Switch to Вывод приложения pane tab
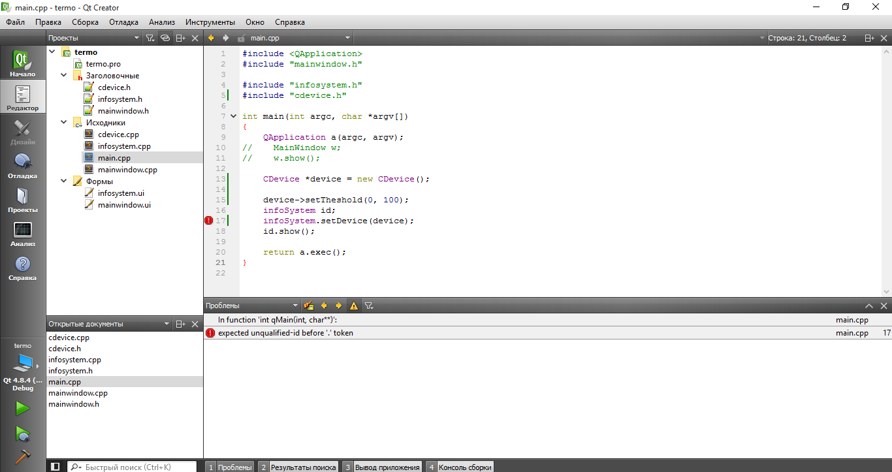The image size is (892, 472). tap(382, 467)
